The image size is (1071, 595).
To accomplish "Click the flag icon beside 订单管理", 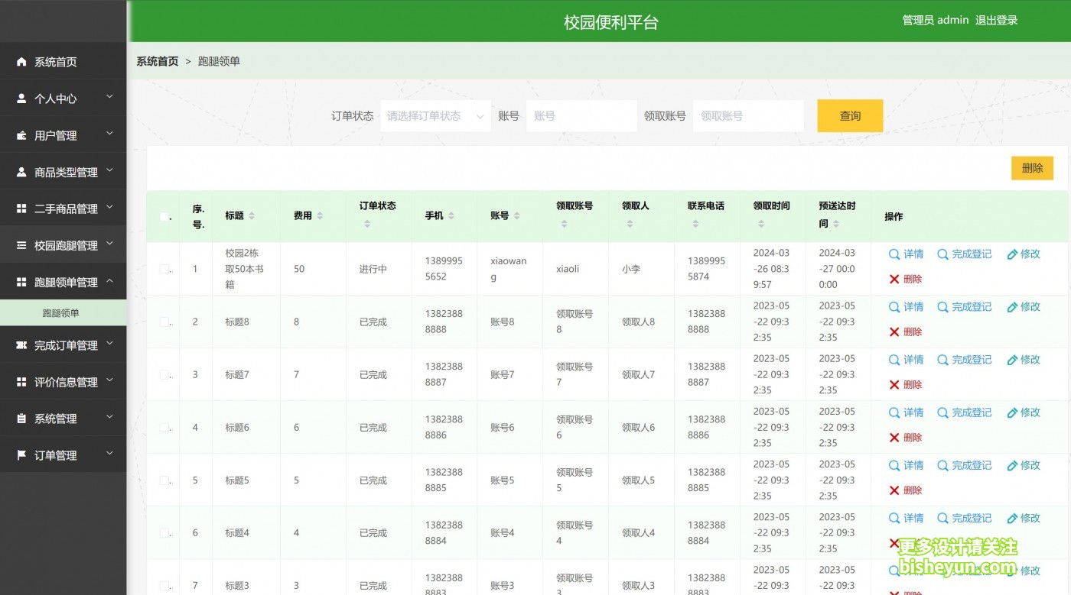I will [x=21, y=455].
